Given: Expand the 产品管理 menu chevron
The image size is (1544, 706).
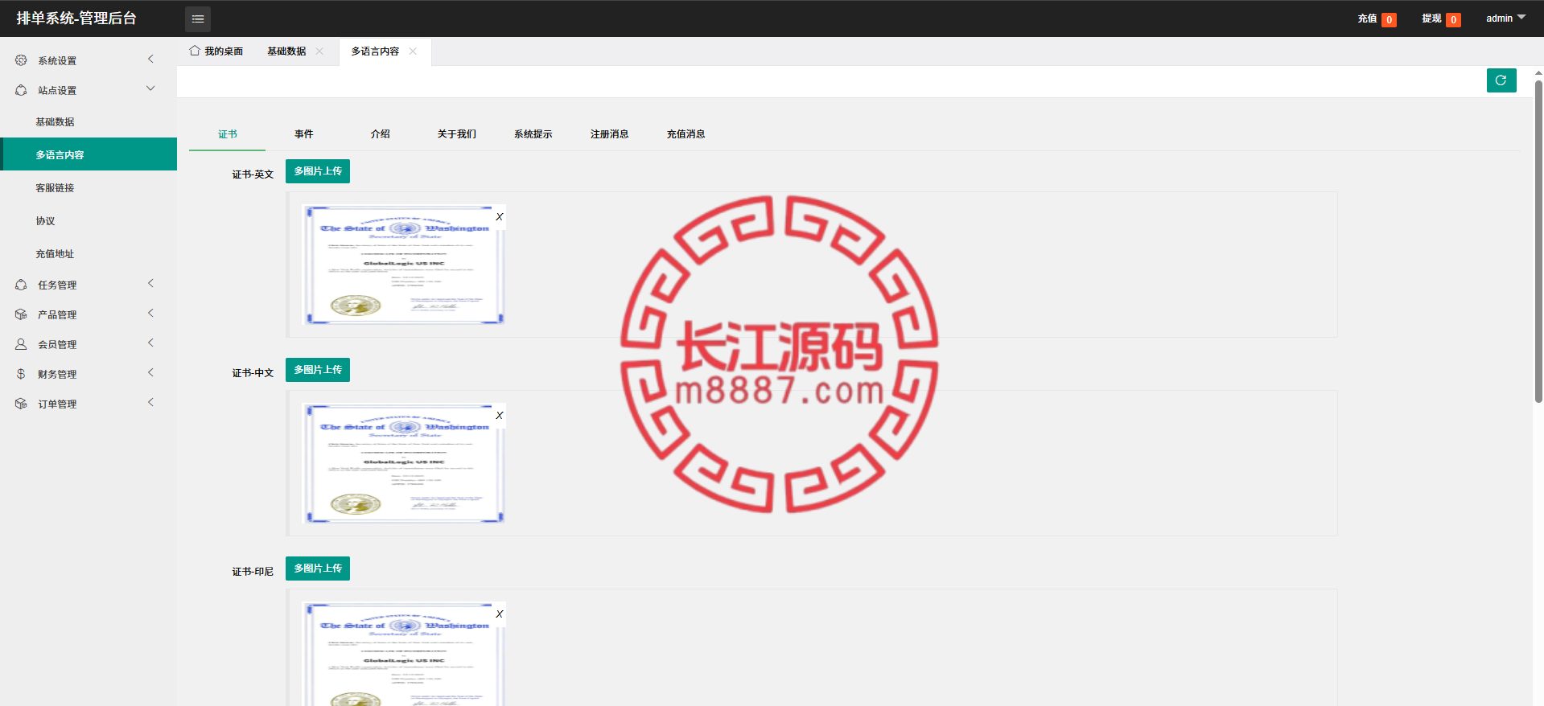Looking at the screenshot, I should click(150, 314).
